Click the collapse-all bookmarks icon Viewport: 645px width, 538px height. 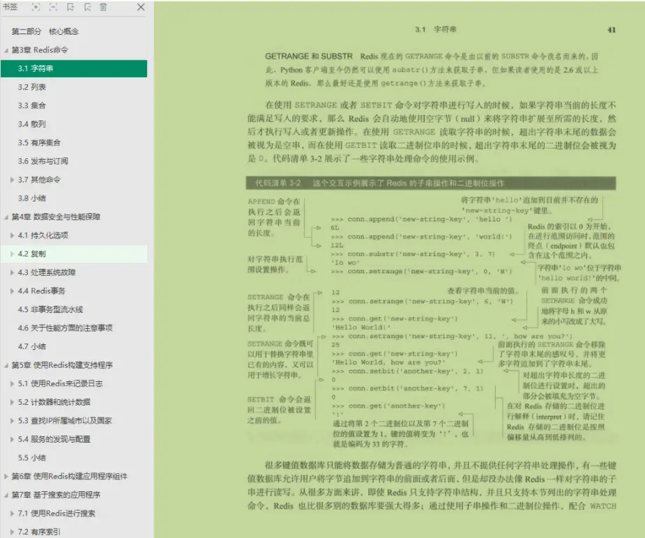click(x=53, y=7)
